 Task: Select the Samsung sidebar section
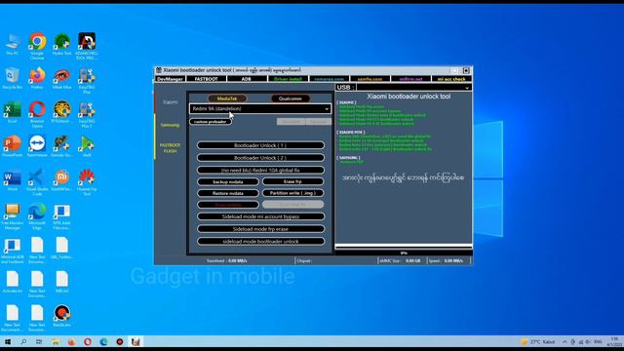point(170,125)
